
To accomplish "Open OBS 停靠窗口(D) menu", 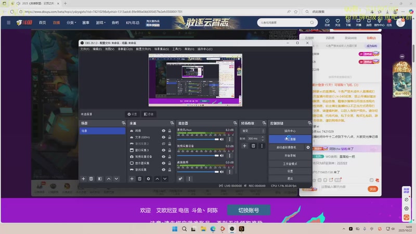I will point(125,49).
